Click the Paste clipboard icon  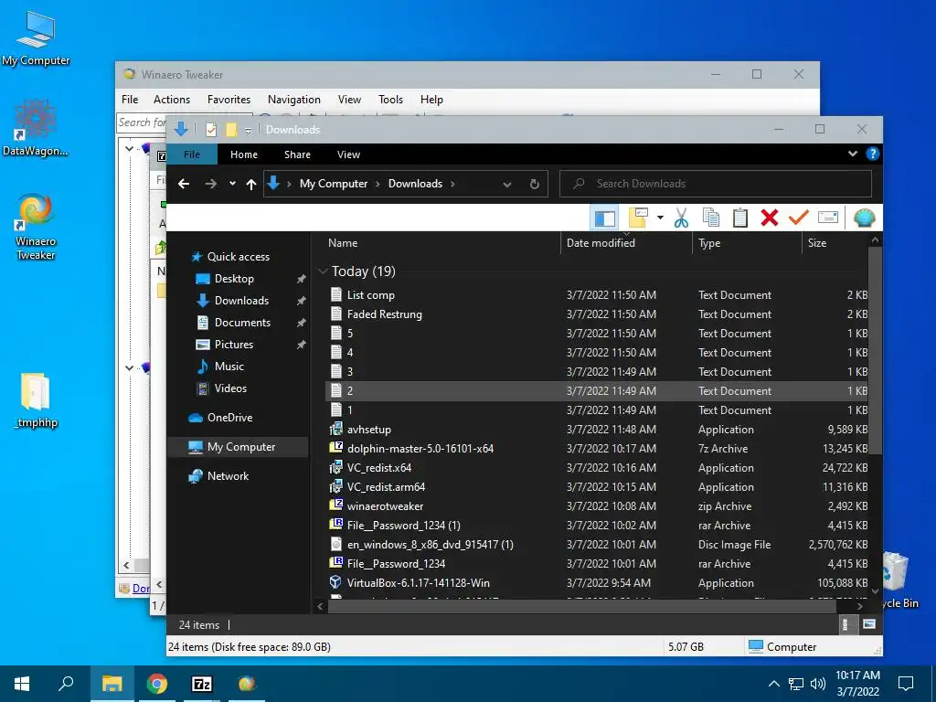(x=740, y=218)
